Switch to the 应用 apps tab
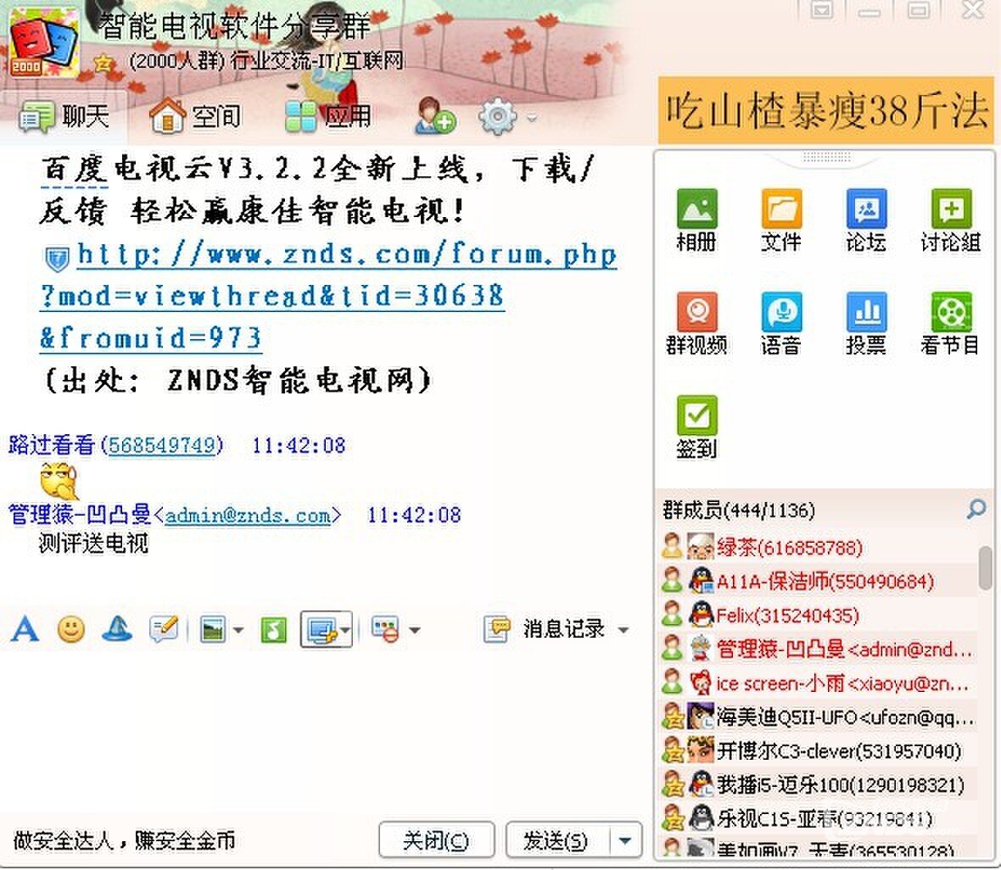Image resolution: width=1001 pixels, height=870 pixels. point(327,117)
